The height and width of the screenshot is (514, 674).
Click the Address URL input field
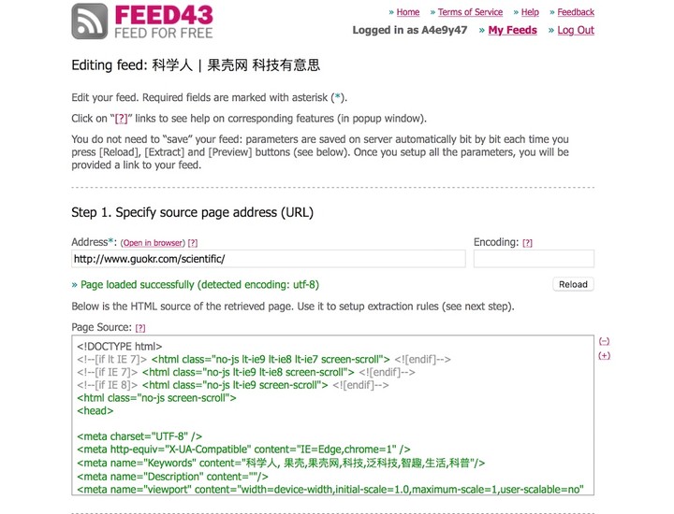pyautogui.click(x=269, y=259)
